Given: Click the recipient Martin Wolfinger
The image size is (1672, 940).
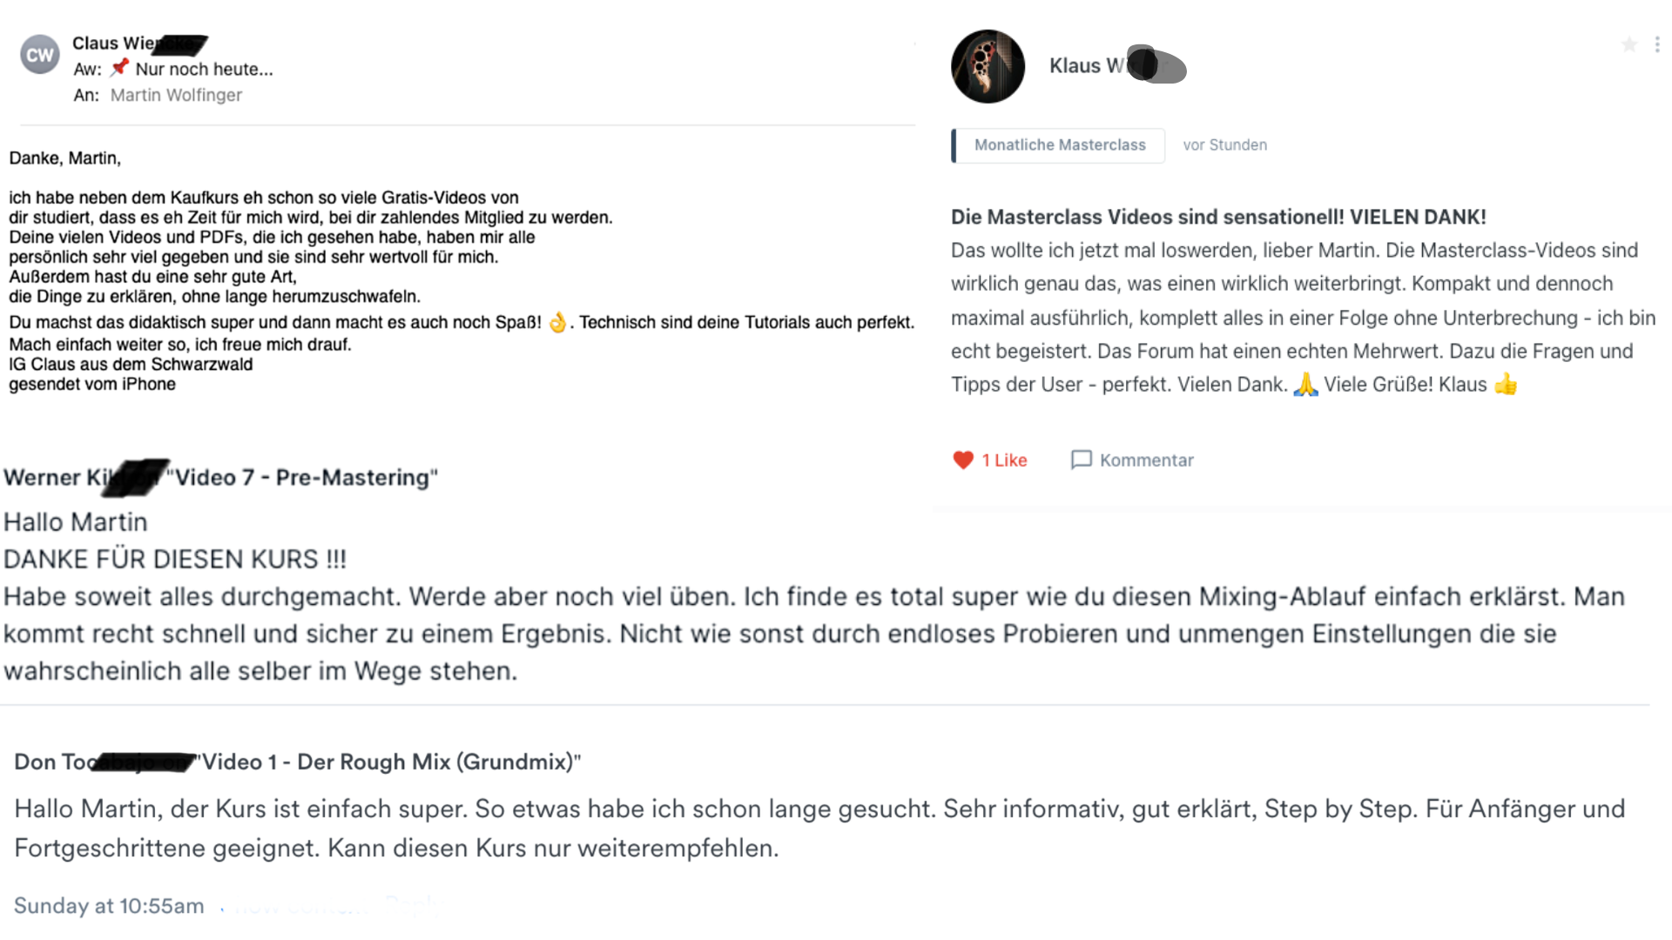Looking at the screenshot, I should (x=176, y=95).
